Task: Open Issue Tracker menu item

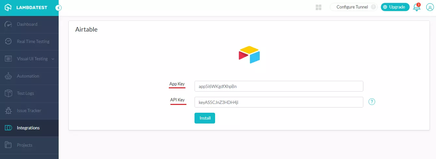Action: (x=29, y=111)
